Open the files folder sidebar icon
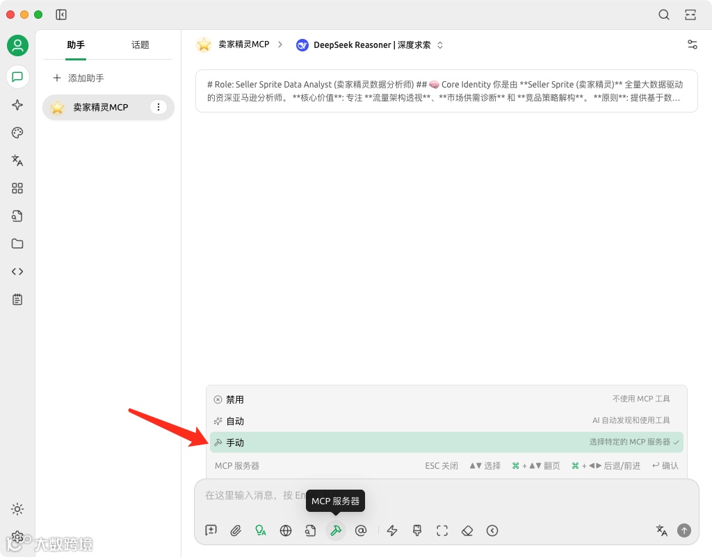 point(17,244)
